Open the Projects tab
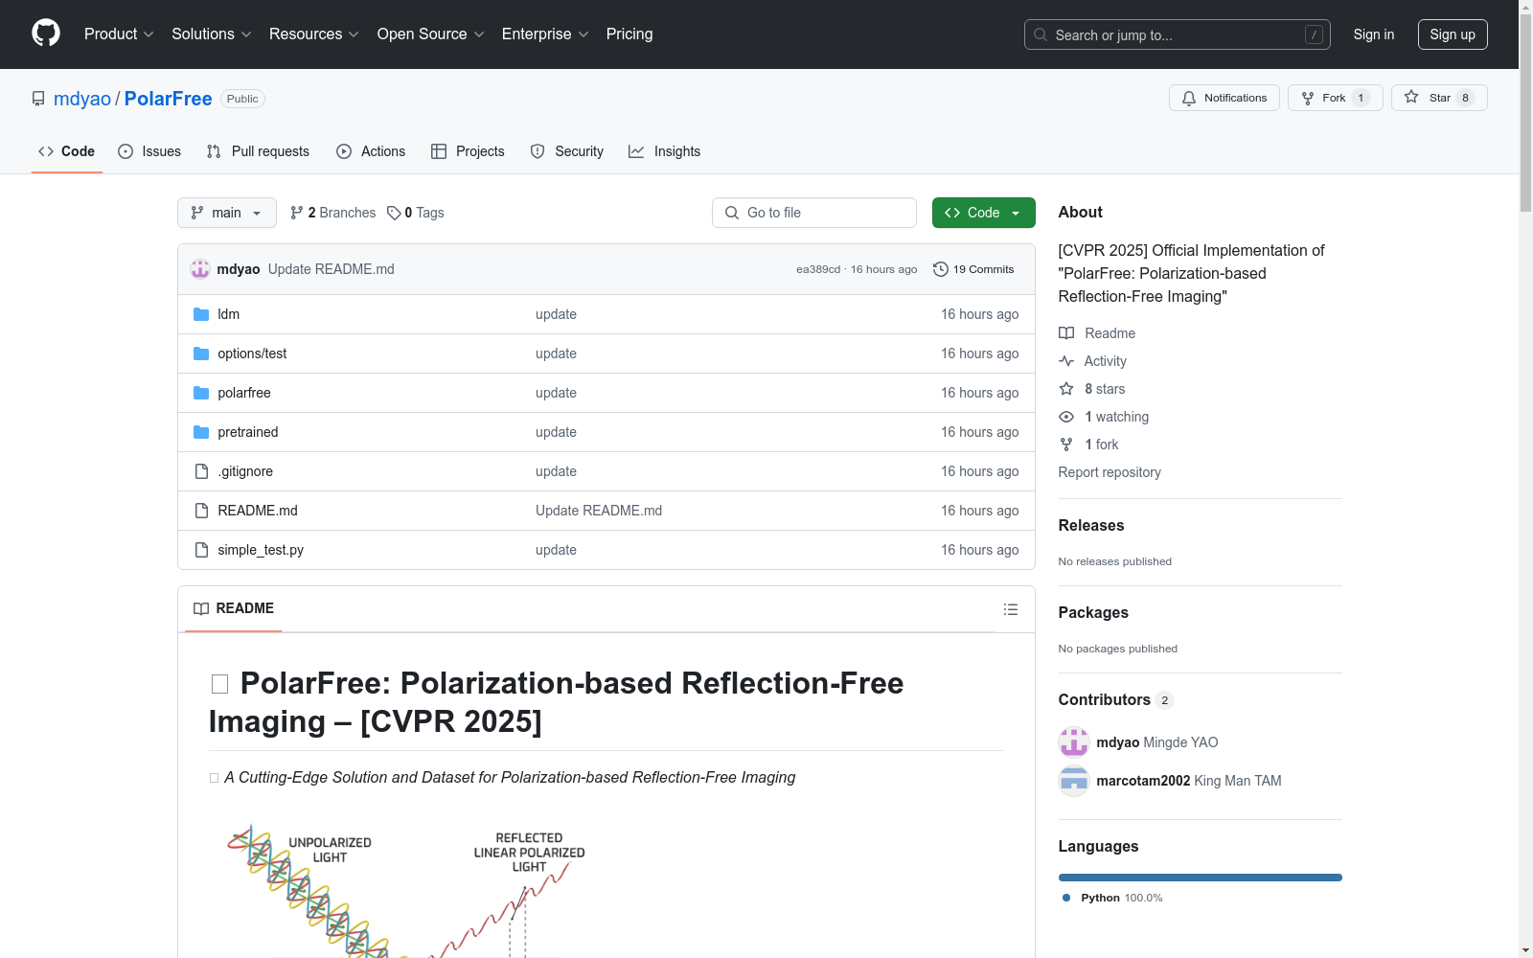1533x958 pixels. (468, 151)
